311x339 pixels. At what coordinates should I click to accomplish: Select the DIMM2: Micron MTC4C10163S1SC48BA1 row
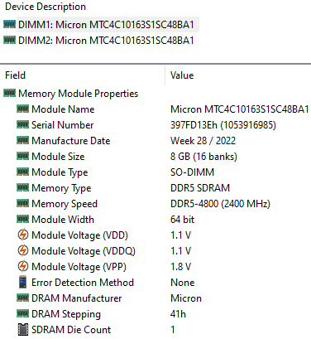[x=106, y=41]
